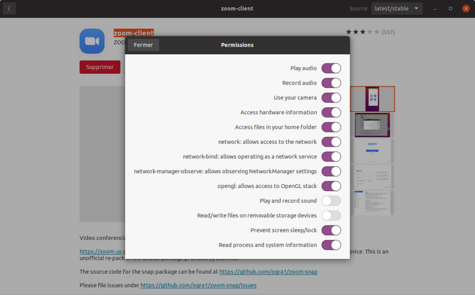This screenshot has width=475, height=295.
Task: Click the back arrow in header bar
Action: click(x=9, y=8)
